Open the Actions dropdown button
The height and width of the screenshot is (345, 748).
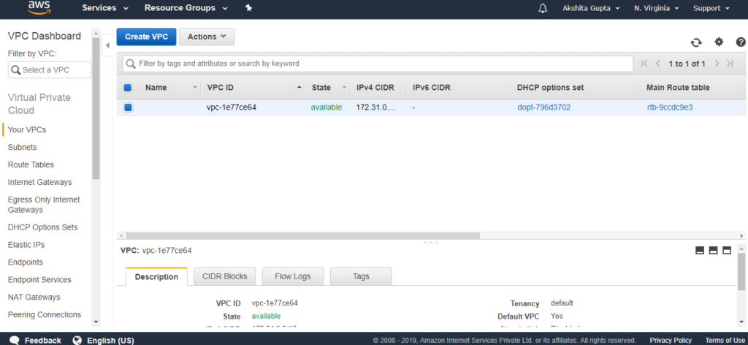tap(207, 37)
